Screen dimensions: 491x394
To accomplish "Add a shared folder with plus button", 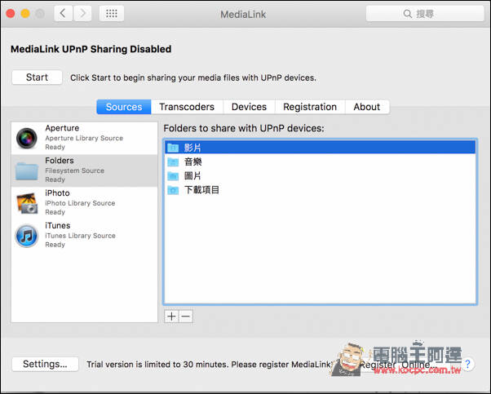I will pyautogui.click(x=171, y=317).
